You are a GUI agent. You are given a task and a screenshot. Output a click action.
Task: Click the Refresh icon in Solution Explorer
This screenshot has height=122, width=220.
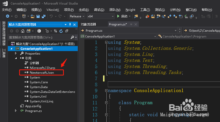point(61,31)
